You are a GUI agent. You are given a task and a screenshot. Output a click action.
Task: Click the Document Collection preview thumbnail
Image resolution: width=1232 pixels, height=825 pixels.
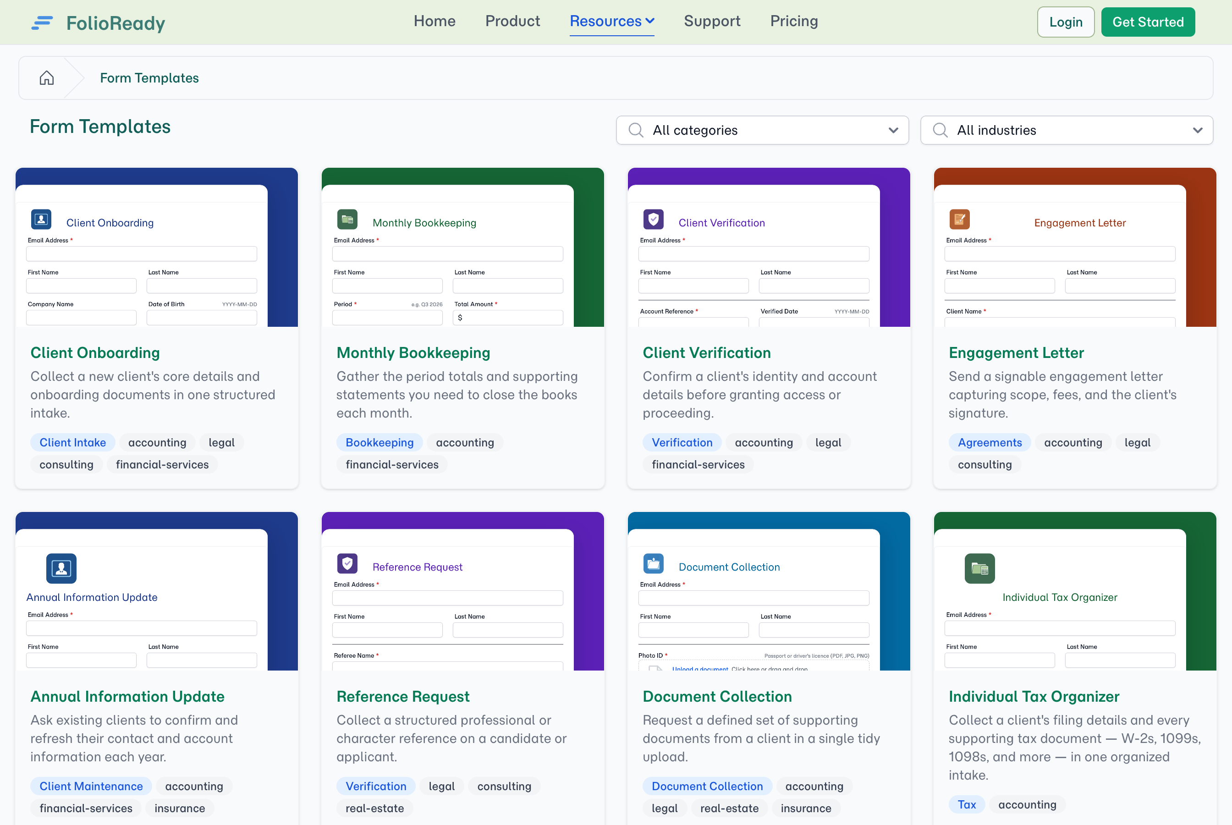(769, 591)
